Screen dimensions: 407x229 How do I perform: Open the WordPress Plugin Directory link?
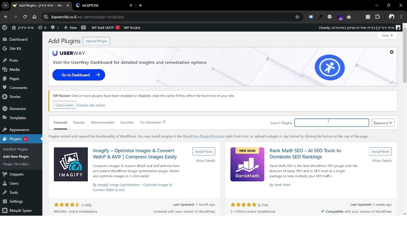[203, 136]
